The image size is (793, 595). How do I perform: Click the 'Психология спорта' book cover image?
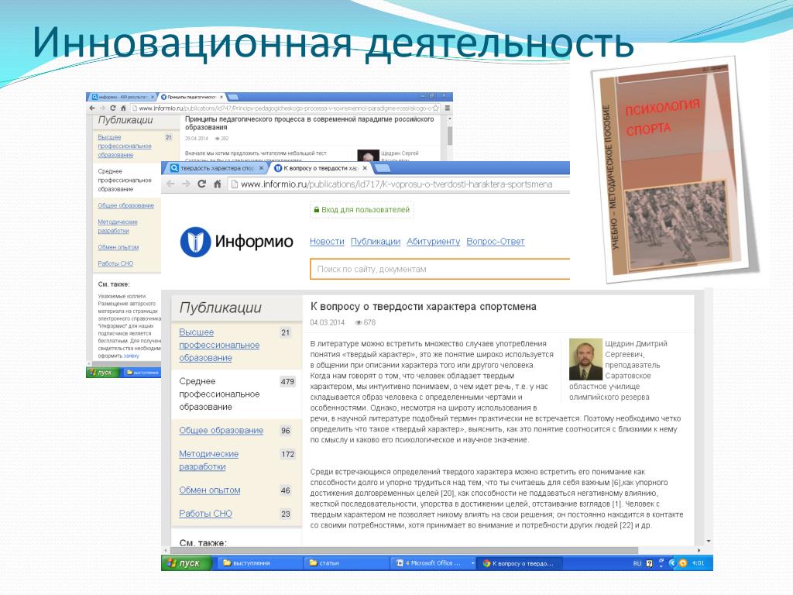[x=675, y=170]
